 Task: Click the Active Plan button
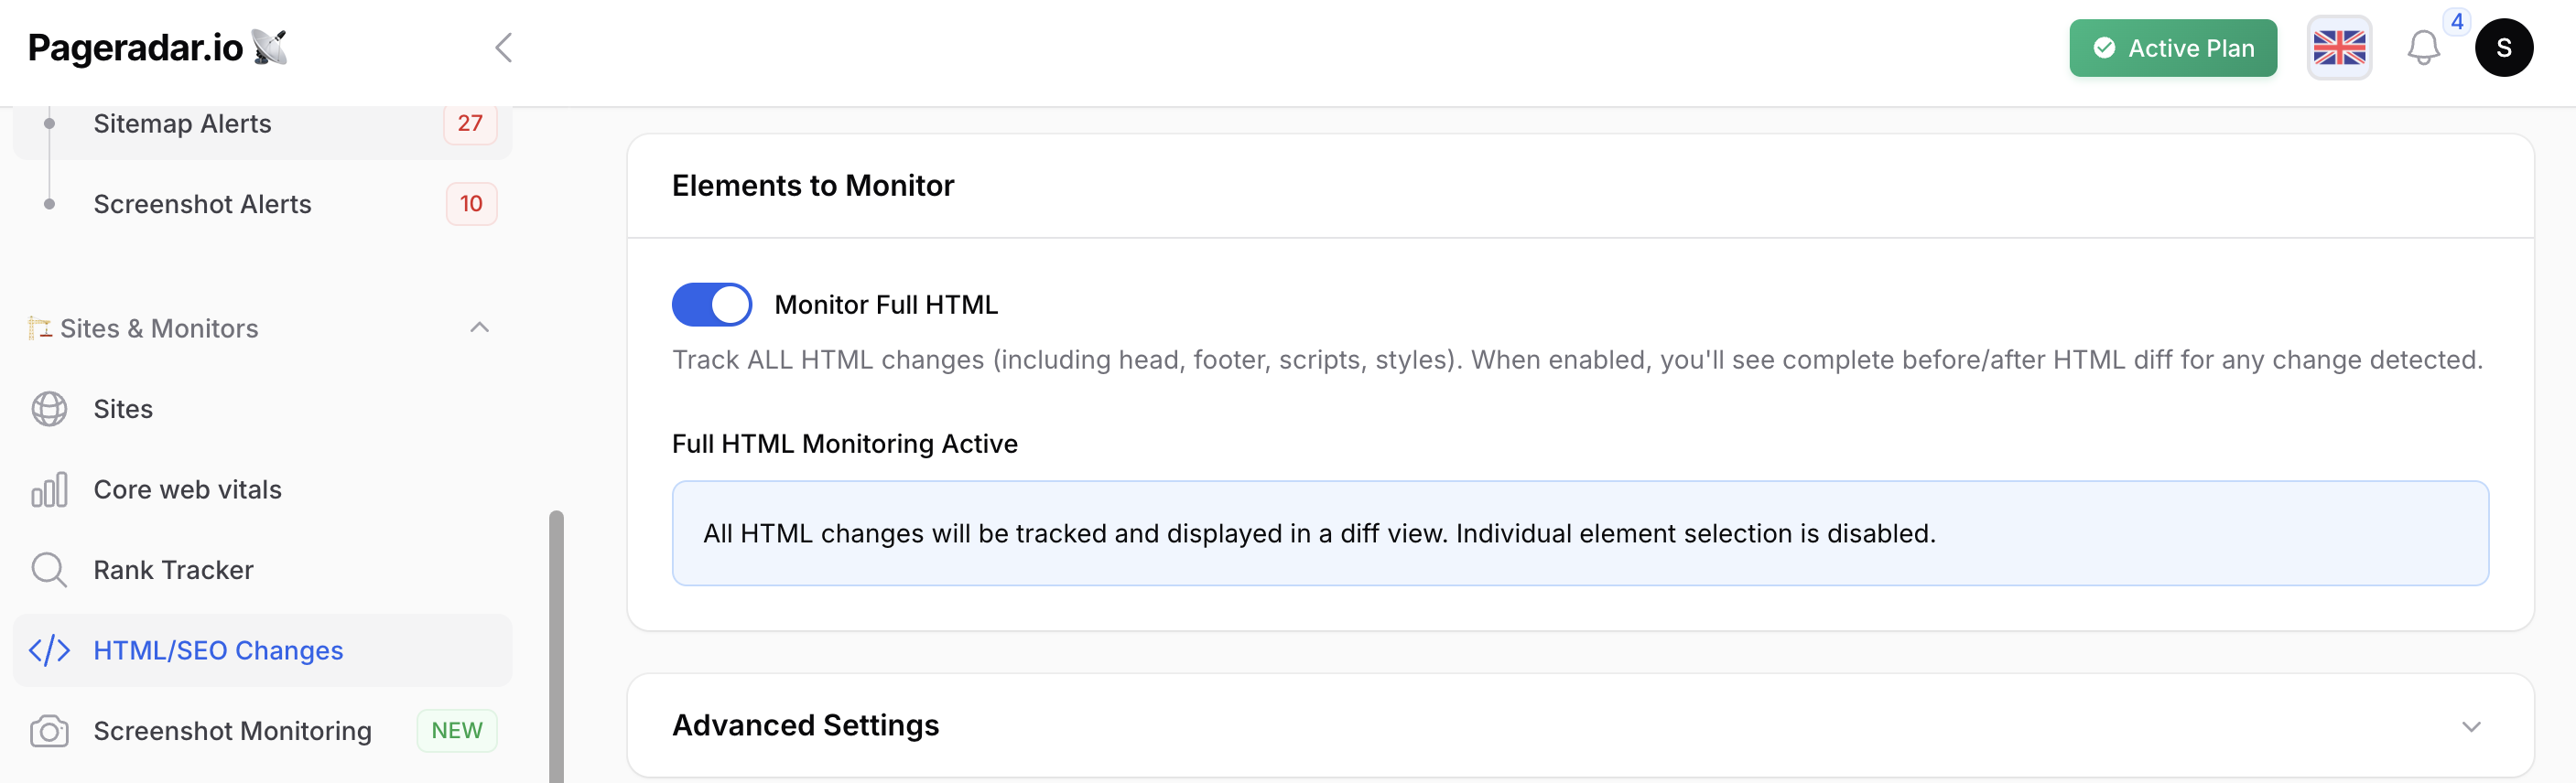coord(2172,48)
